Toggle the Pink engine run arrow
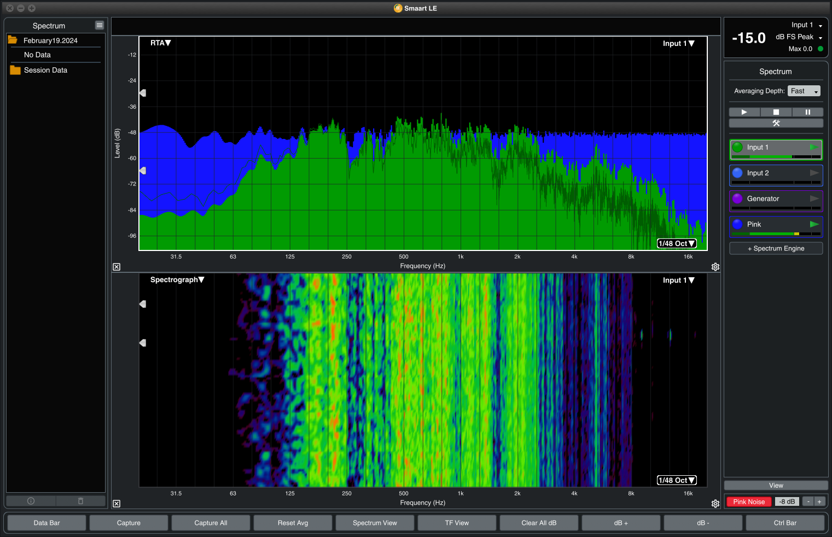Screen dimensions: 832x537 [814, 224]
